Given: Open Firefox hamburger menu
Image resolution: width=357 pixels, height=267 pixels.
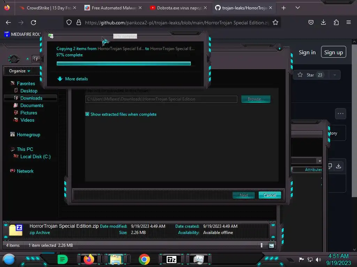Looking at the screenshot, I should [x=349, y=22].
